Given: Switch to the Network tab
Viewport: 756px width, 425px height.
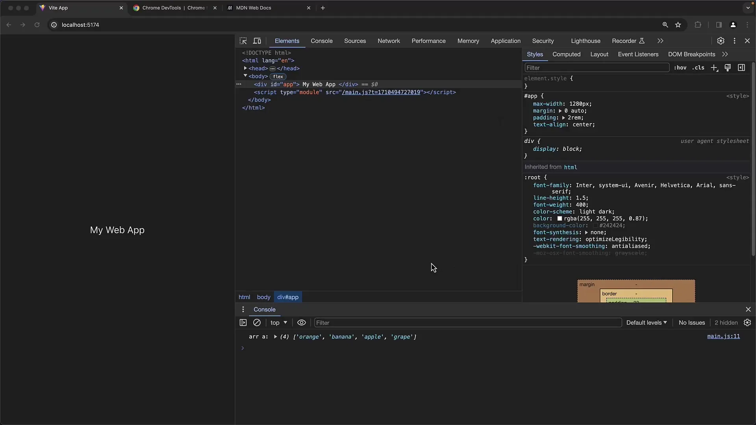Looking at the screenshot, I should pos(389,41).
